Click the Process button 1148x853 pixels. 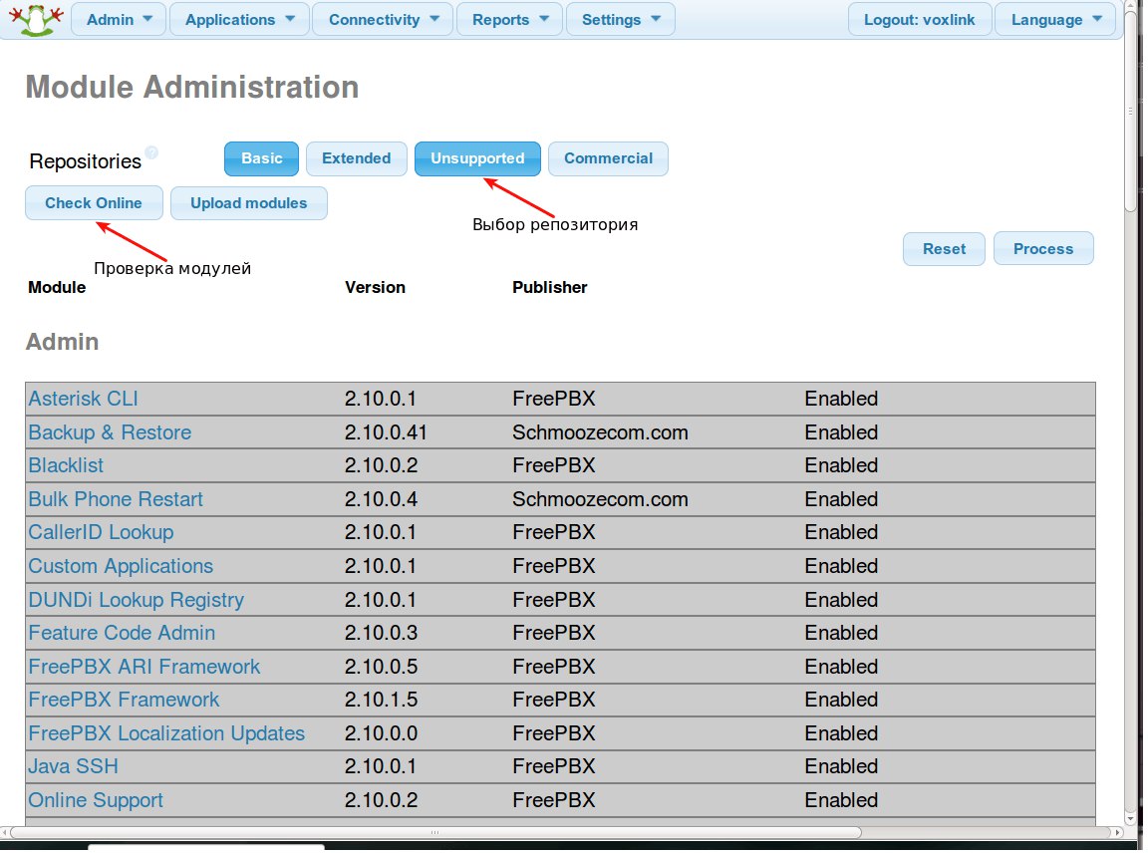click(x=1043, y=249)
